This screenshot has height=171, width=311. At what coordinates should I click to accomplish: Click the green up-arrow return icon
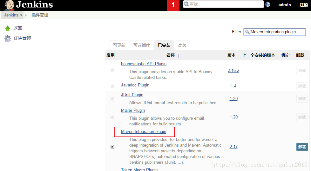[x=8, y=28]
